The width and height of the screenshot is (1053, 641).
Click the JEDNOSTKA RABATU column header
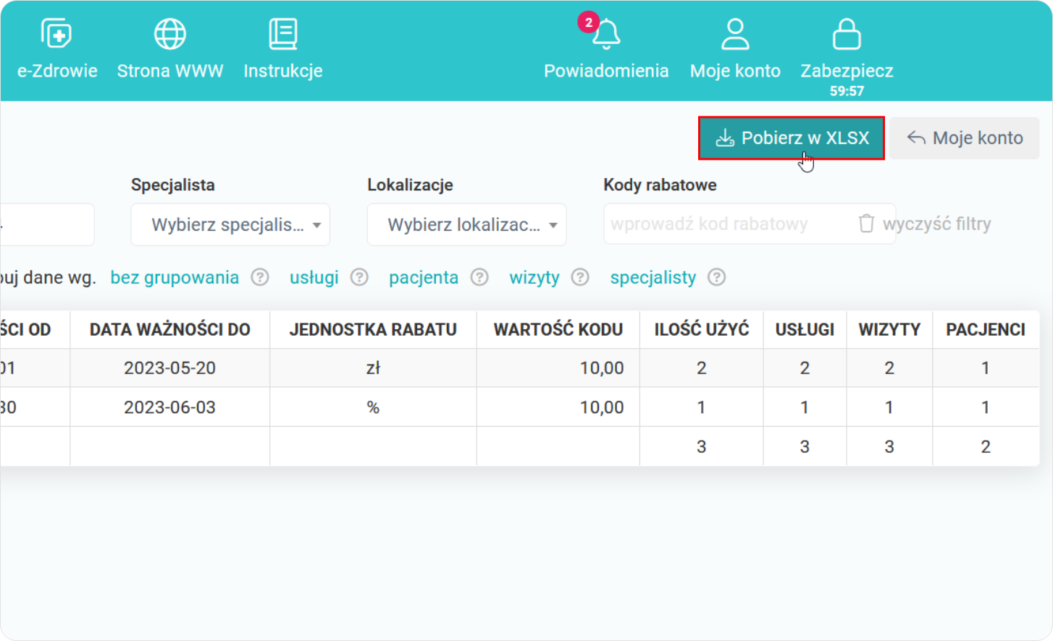[373, 330]
